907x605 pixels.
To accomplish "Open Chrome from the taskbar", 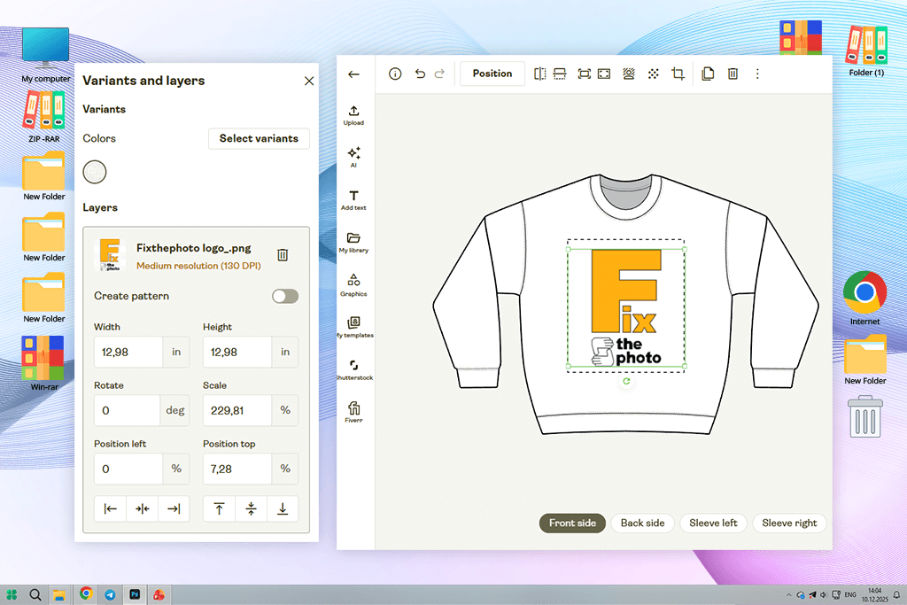I will 86,594.
